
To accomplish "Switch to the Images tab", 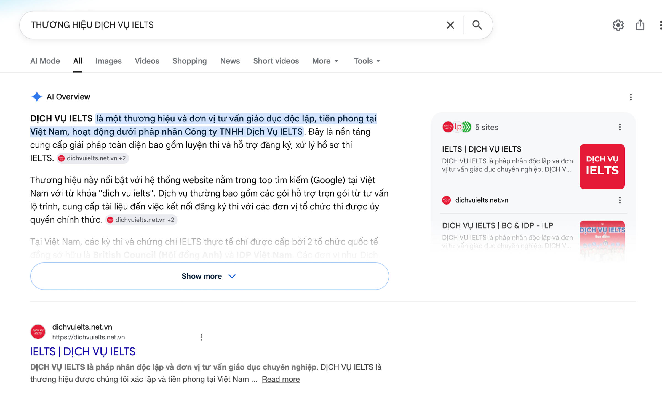I will click(x=108, y=61).
